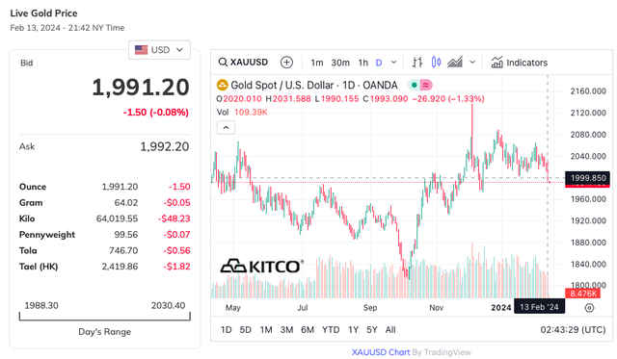617x359 pixels.
Task: Click the 02:43:29 (UTC) timezone button
Action: 573,329
